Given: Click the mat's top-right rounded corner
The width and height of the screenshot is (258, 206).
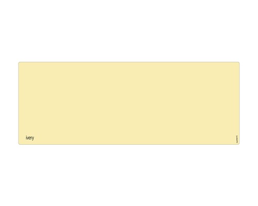Looking at the screenshot, I should click(x=239, y=63).
